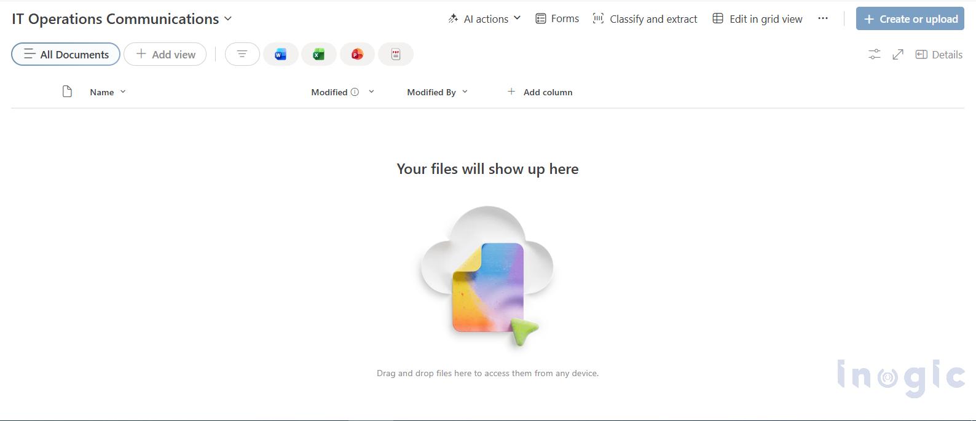Filter documents by Word file type
Viewport: 976px width, 421px height.
[281, 55]
